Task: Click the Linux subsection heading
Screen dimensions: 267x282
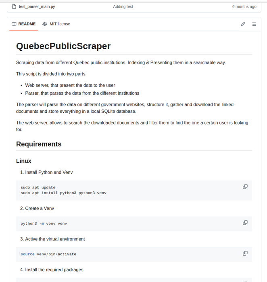Action: tap(24, 161)
